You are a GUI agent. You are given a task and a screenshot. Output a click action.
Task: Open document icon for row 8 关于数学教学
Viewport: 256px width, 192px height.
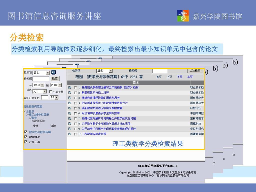pyautogui.click(x=70, y=123)
